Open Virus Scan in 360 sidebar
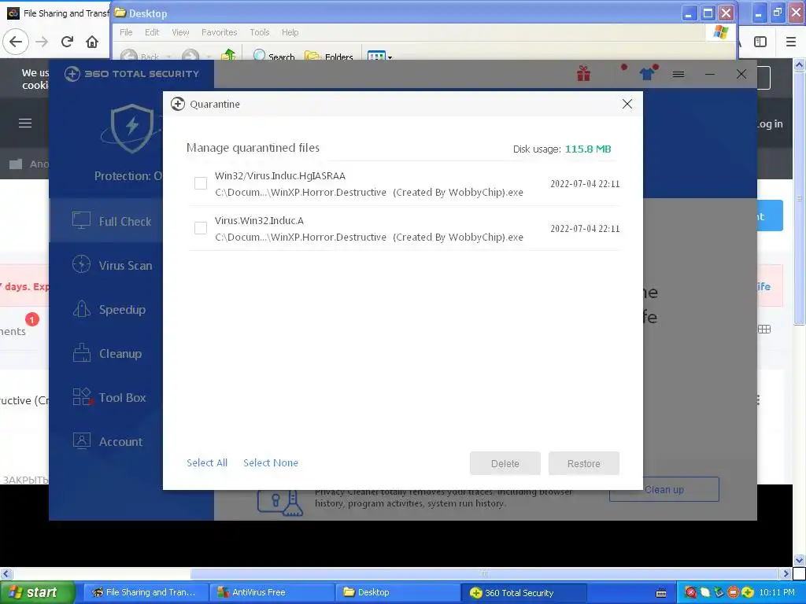Viewport: 806px width, 604px height. coord(106,265)
